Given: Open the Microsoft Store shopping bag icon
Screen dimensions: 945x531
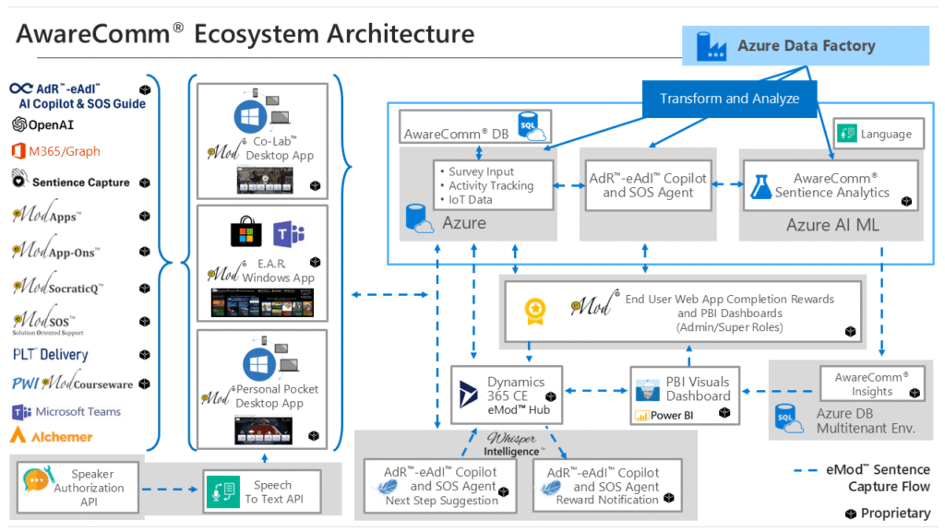Looking at the screenshot, I should click(245, 231).
